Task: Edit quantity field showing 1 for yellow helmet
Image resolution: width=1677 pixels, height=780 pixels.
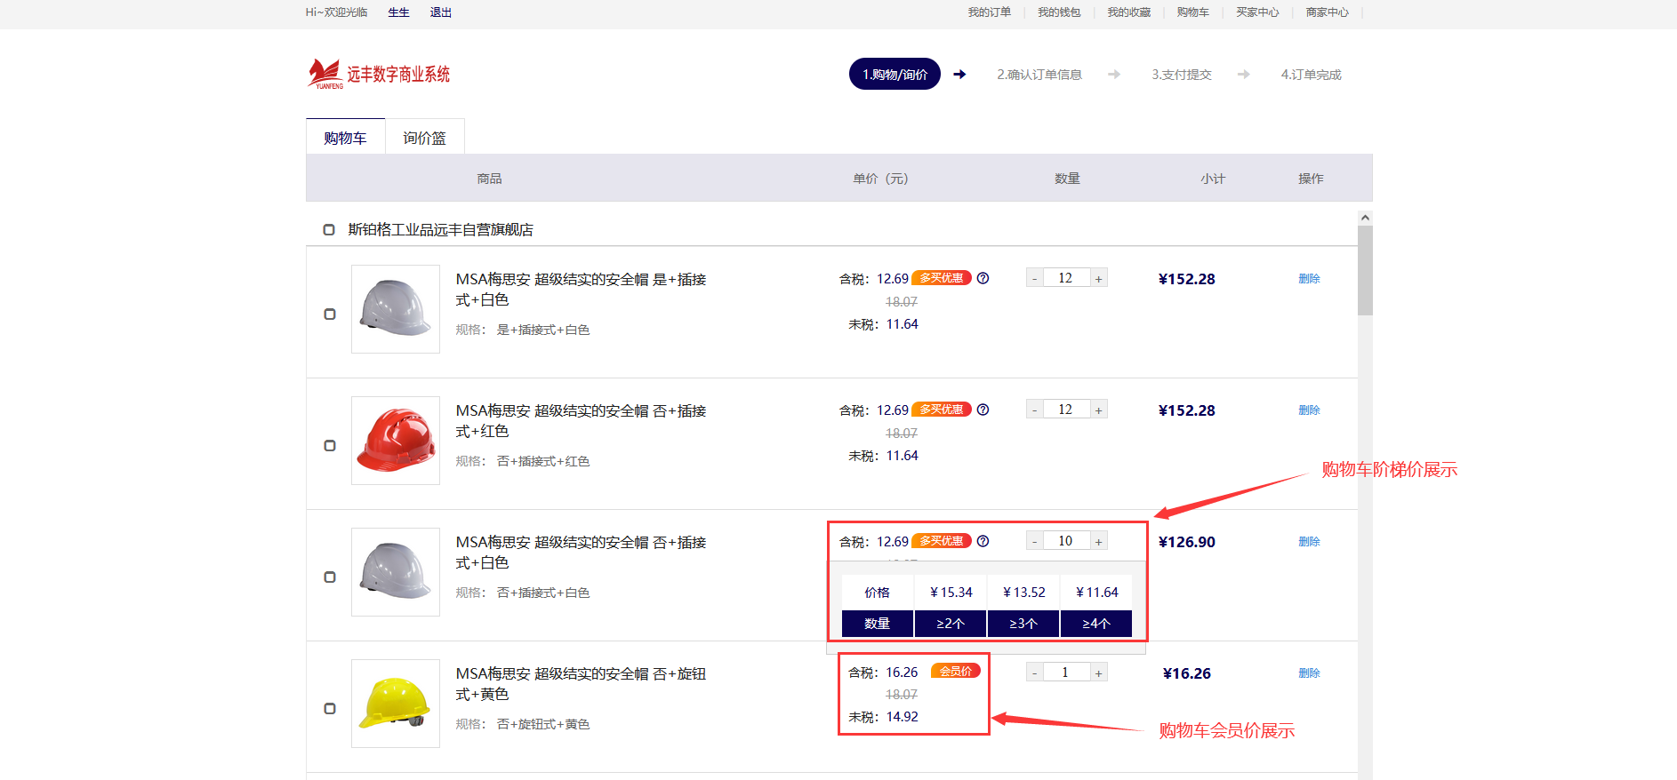Action: point(1066,673)
